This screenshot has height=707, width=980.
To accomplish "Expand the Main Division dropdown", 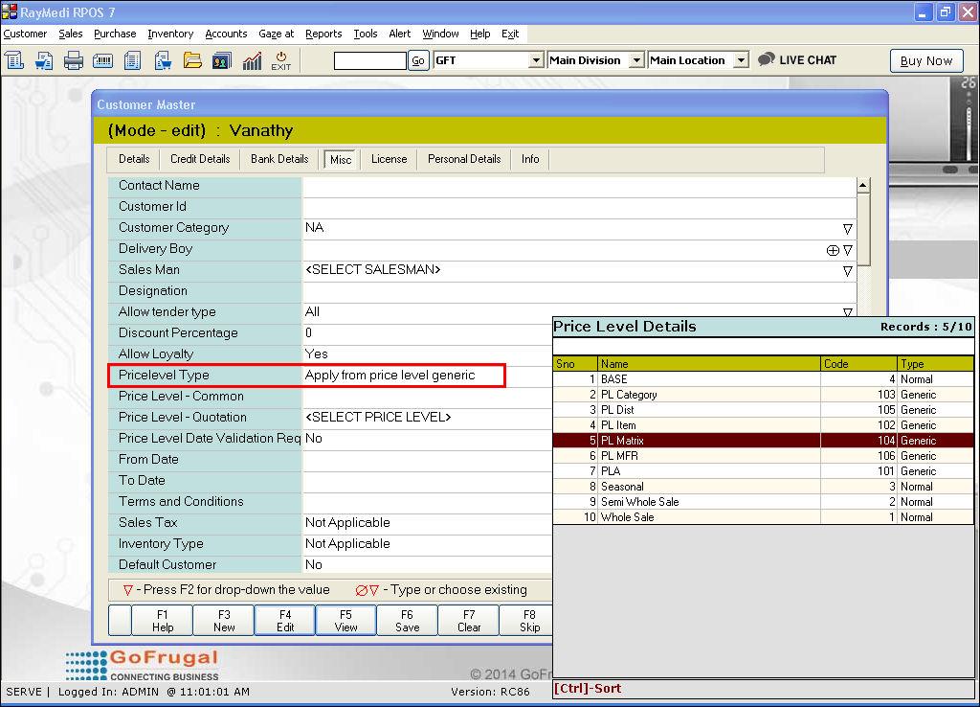I will pos(636,60).
